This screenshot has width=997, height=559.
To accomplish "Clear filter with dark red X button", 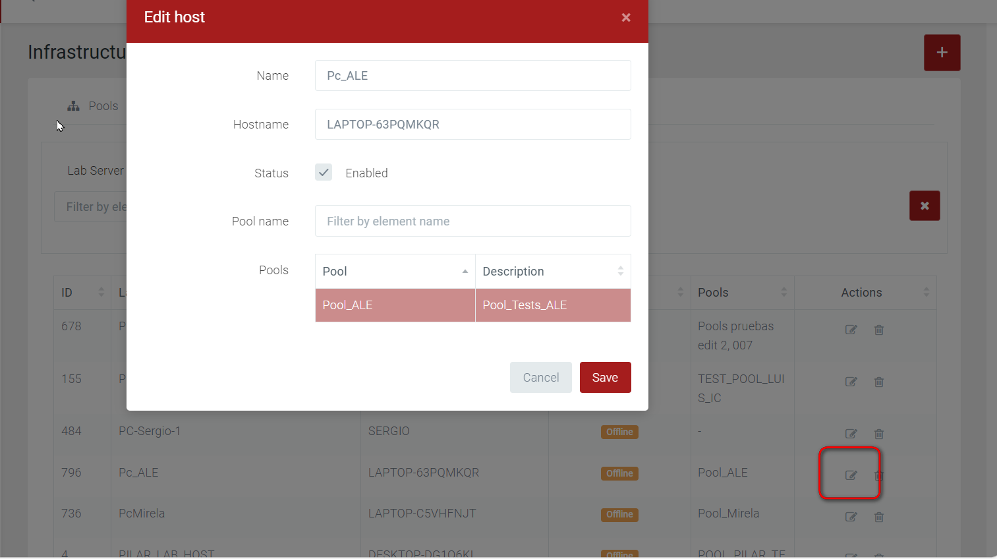I will 925,206.
